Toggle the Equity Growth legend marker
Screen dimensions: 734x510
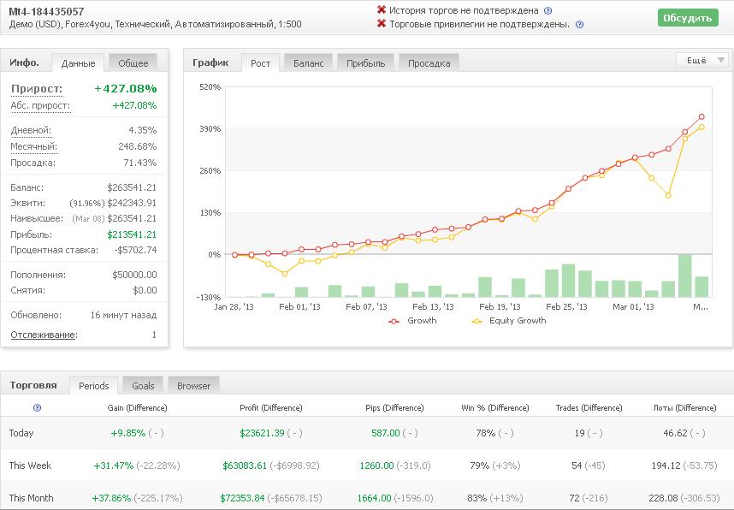click(x=477, y=321)
